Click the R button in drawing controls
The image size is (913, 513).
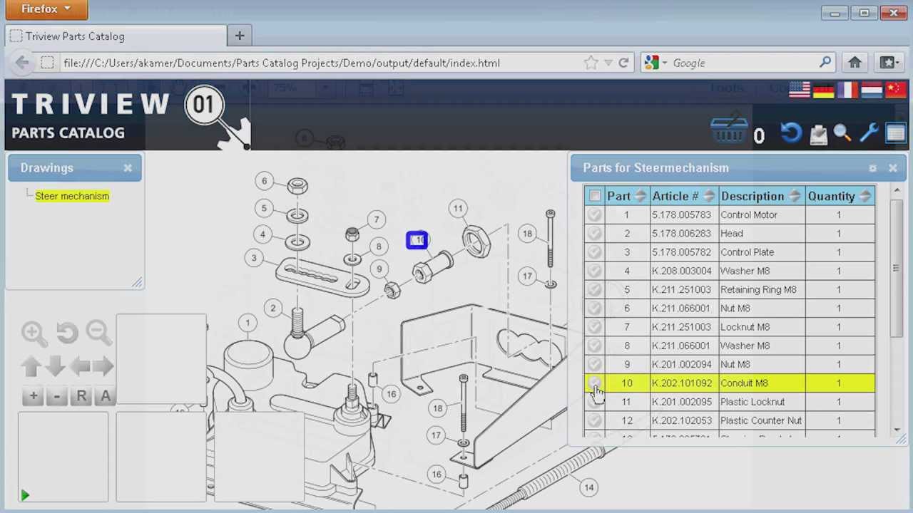(x=81, y=396)
